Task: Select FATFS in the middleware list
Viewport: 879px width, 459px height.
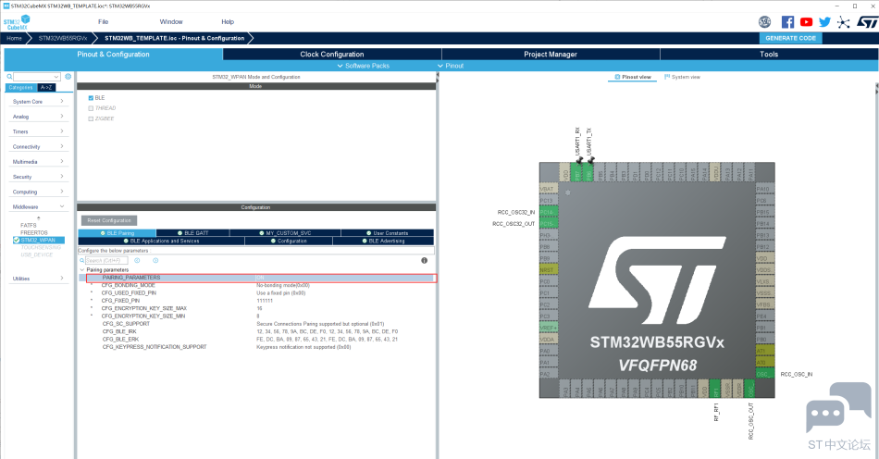Action: coord(29,225)
